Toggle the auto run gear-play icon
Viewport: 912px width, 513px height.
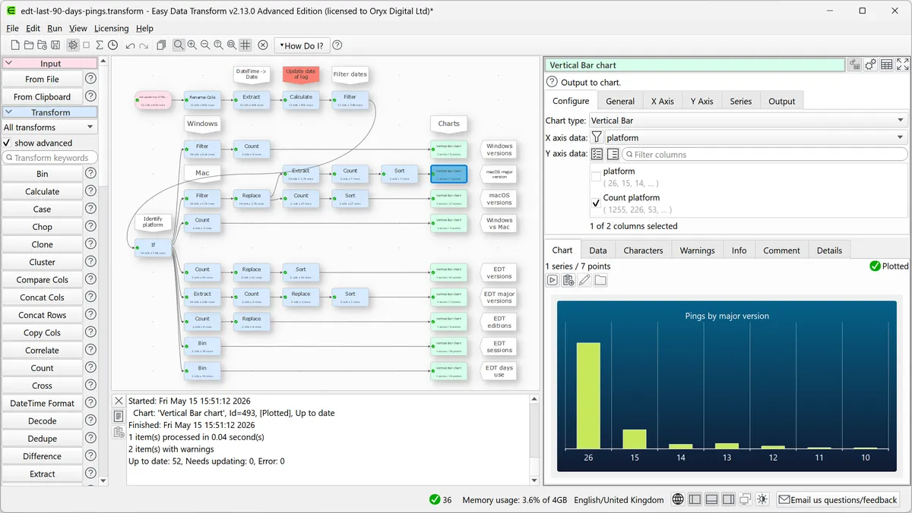(72, 46)
